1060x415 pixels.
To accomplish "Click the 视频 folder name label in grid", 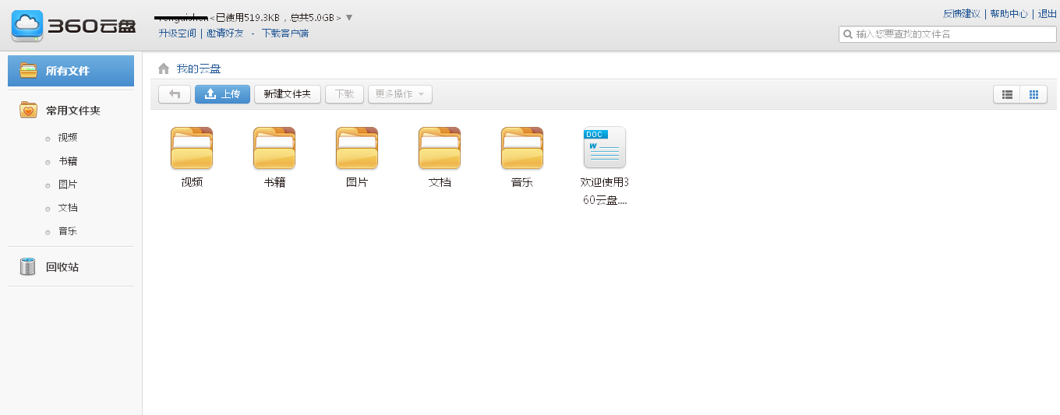I will (x=192, y=182).
